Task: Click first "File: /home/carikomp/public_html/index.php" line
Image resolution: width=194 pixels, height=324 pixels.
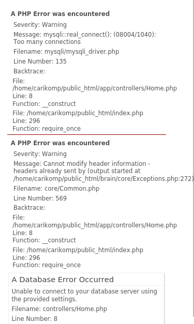Action: [78, 113]
